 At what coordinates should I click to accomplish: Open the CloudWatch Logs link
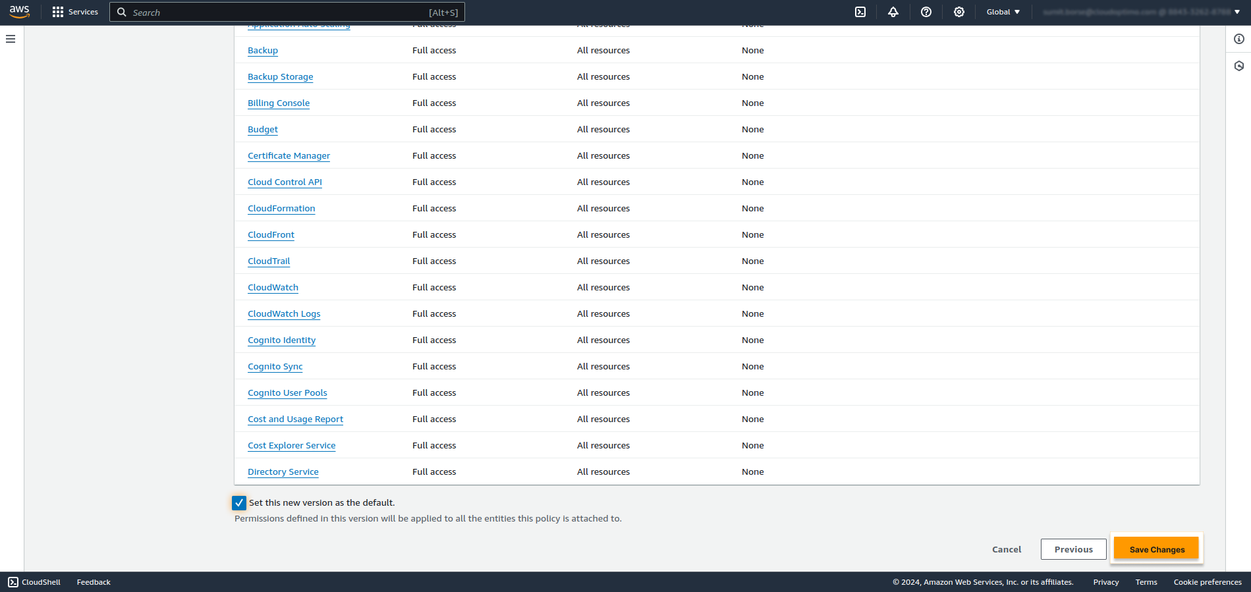click(284, 313)
